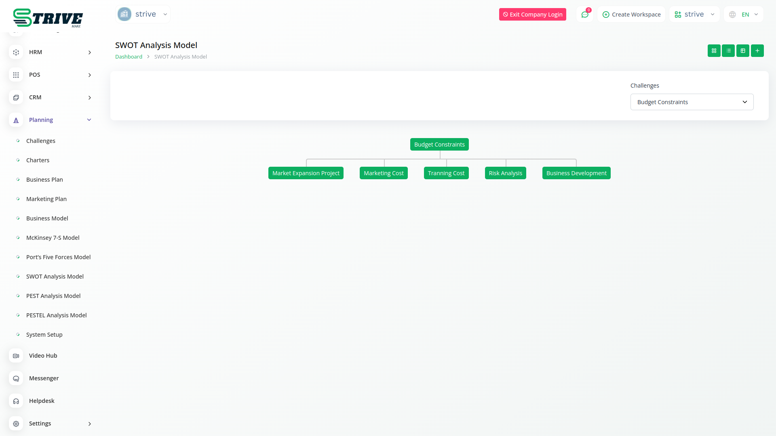The height and width of the screenshot is (436, 776).
Task: Open Business Plan menu item
Action: [44, 180]
